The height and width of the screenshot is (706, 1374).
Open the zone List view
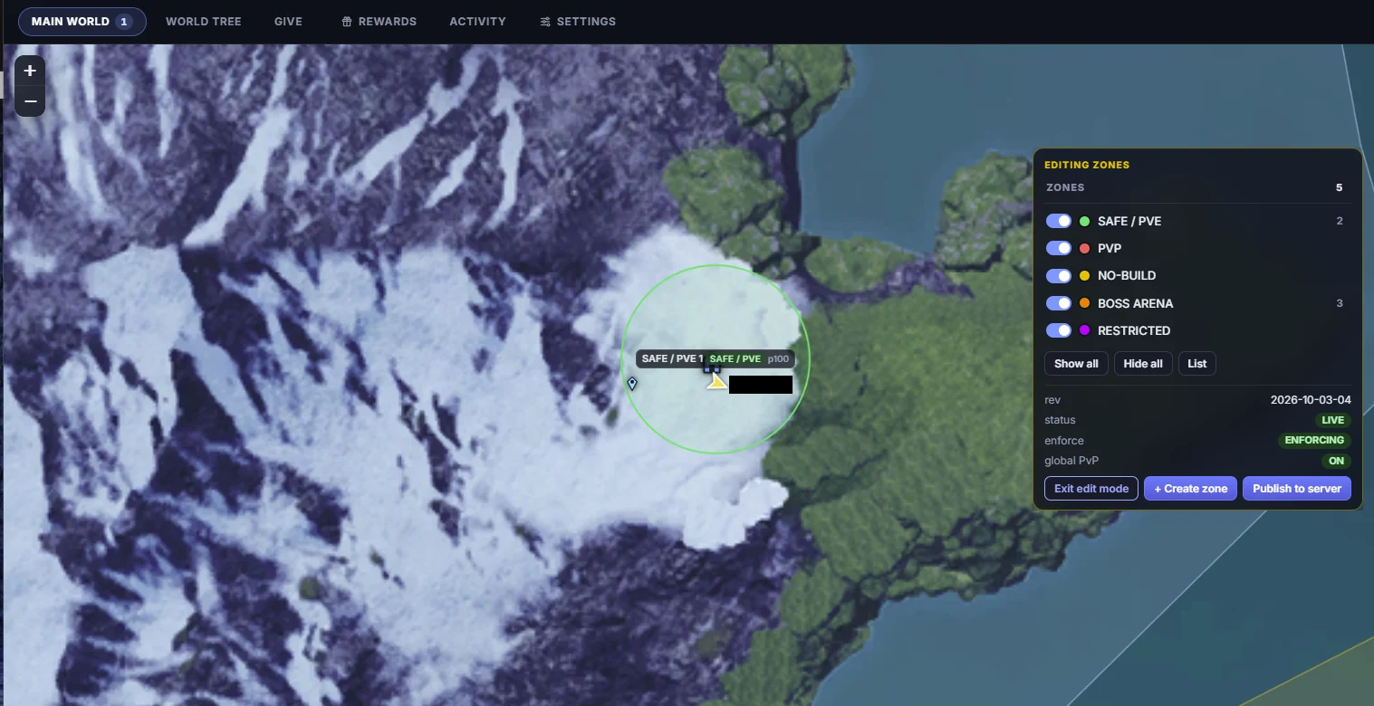[x=1197, y=363]
